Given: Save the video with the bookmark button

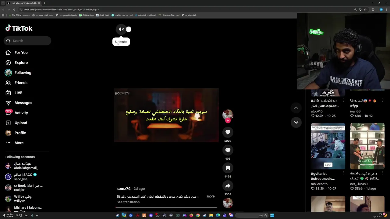Looking at the screenshot, I should click(228, 168).
